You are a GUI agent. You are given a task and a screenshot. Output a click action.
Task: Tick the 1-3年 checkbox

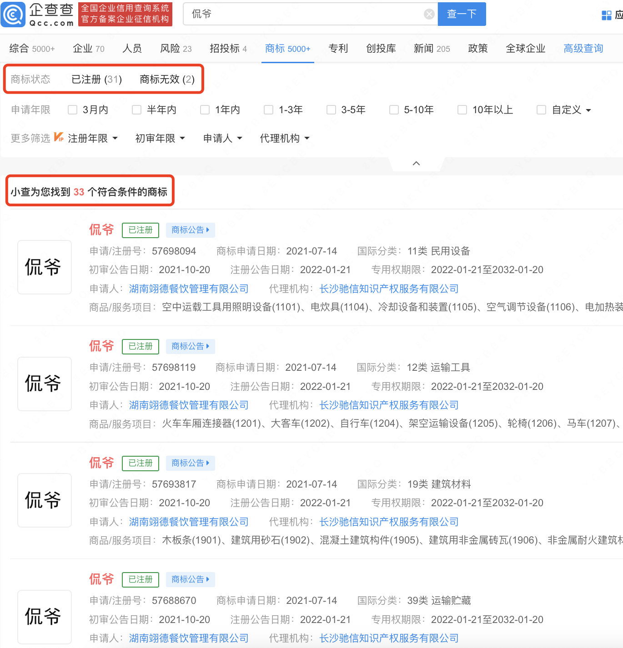pos(269,110)
